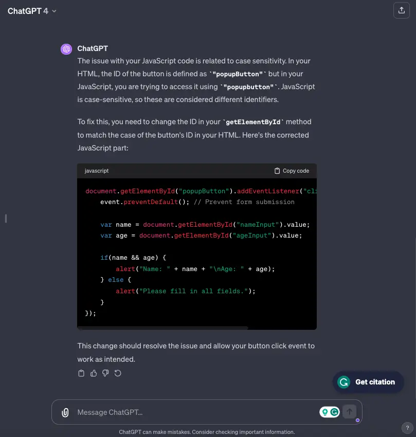416x437 pixels.
Task: Send the message with the arrow button
Action: click(350, 412)
